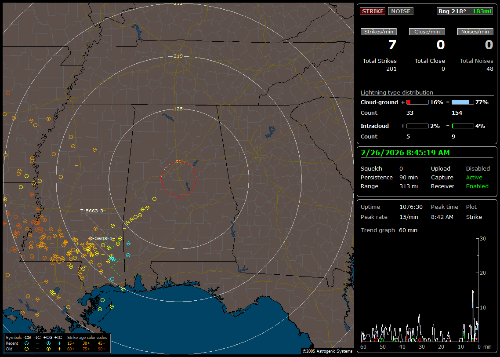Click the recent +CG cyan legend symbol

48,343
